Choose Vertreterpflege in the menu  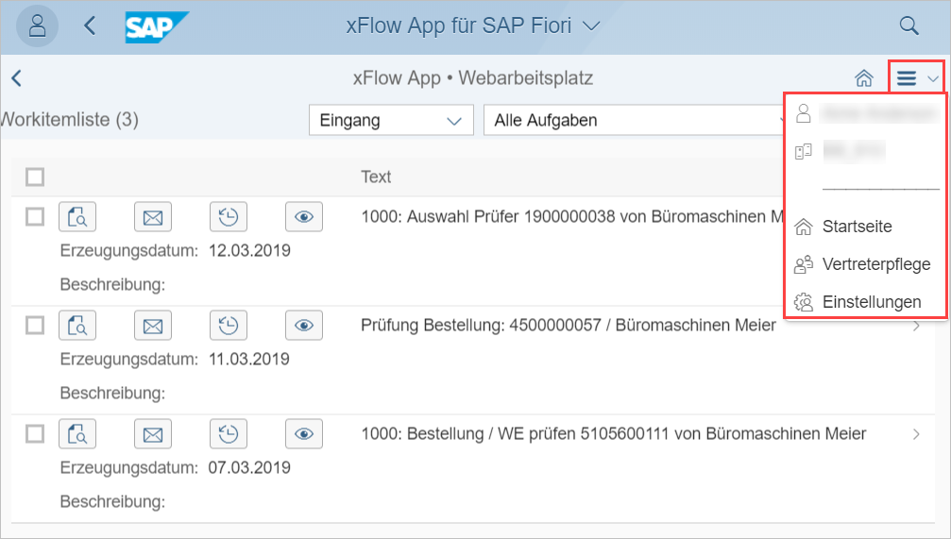pyautogui.click(x=875, y=264)
